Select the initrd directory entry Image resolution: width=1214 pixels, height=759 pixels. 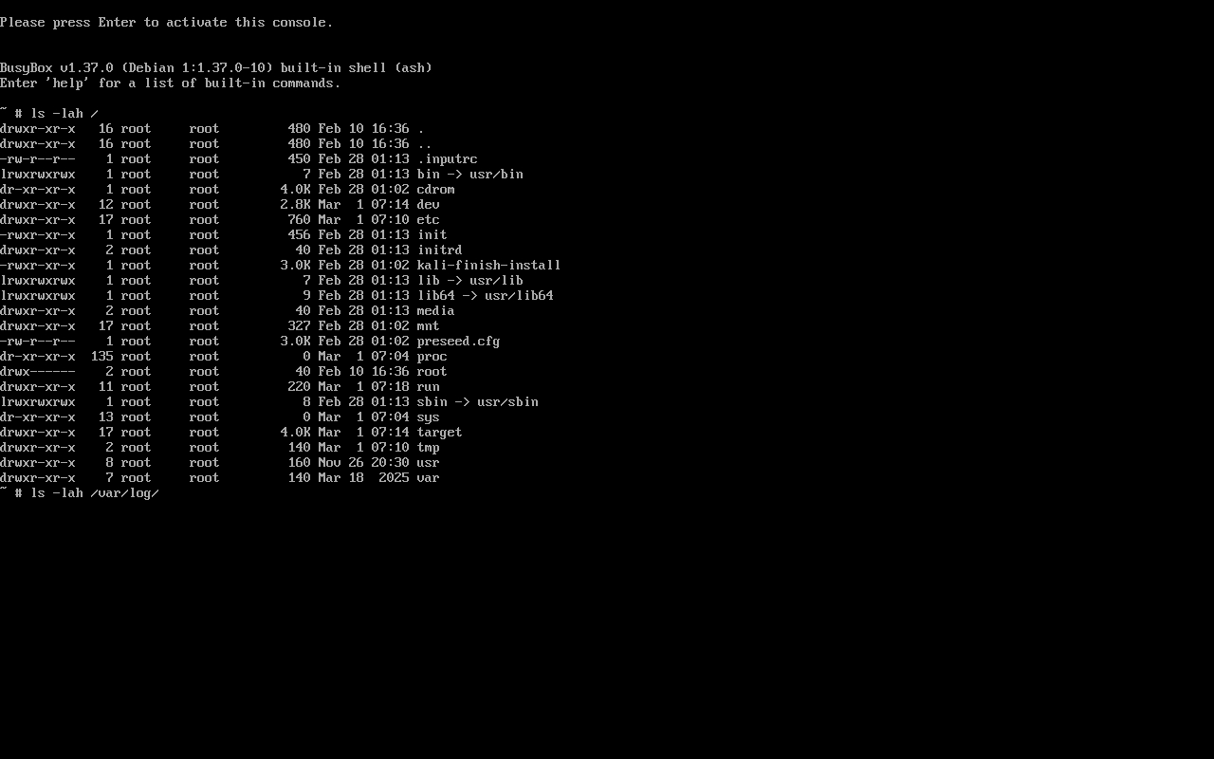pos(439,250)
